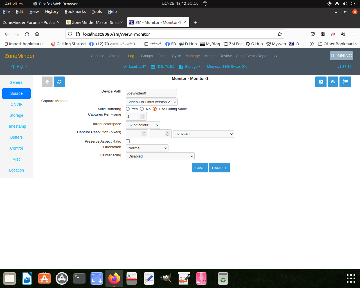Launch GIMP from the dock
The height and width of the screenshot is (288, 360).
[166, 278]
